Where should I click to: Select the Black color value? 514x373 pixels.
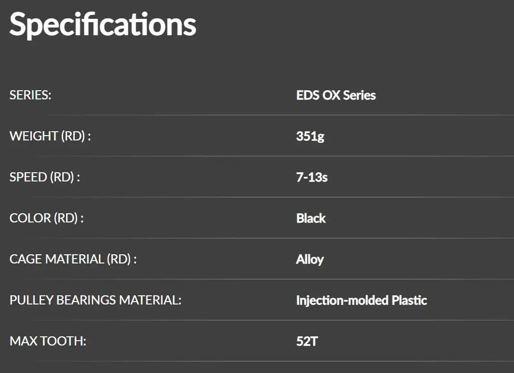311,218
